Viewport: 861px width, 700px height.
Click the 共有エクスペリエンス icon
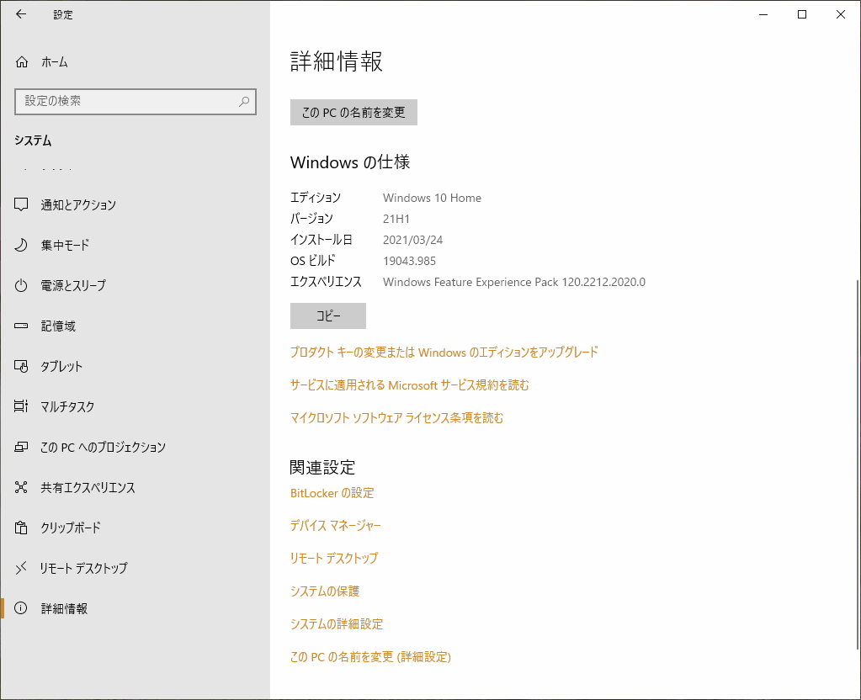[x=21, y=487]
